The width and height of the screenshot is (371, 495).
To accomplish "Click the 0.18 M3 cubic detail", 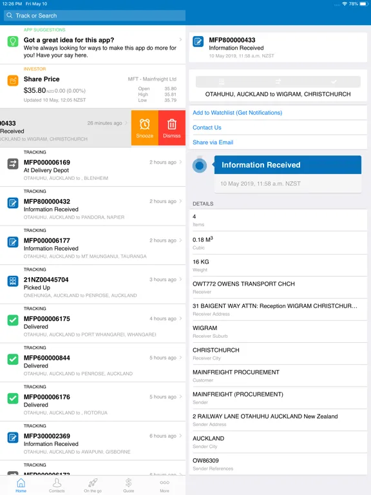I will click(278, 243).
